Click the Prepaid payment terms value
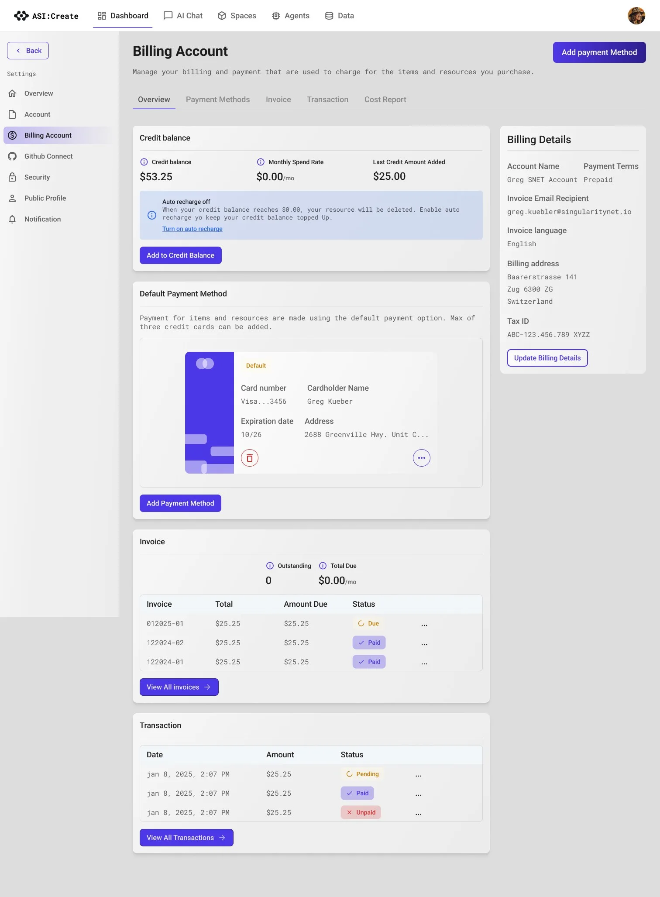 pos(598,180)
